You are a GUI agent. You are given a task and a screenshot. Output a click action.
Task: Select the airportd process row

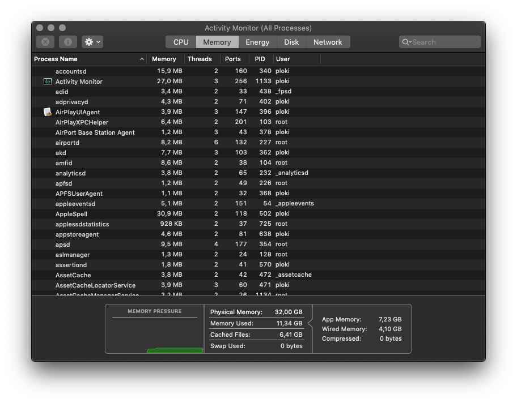[x=258, y=143]
